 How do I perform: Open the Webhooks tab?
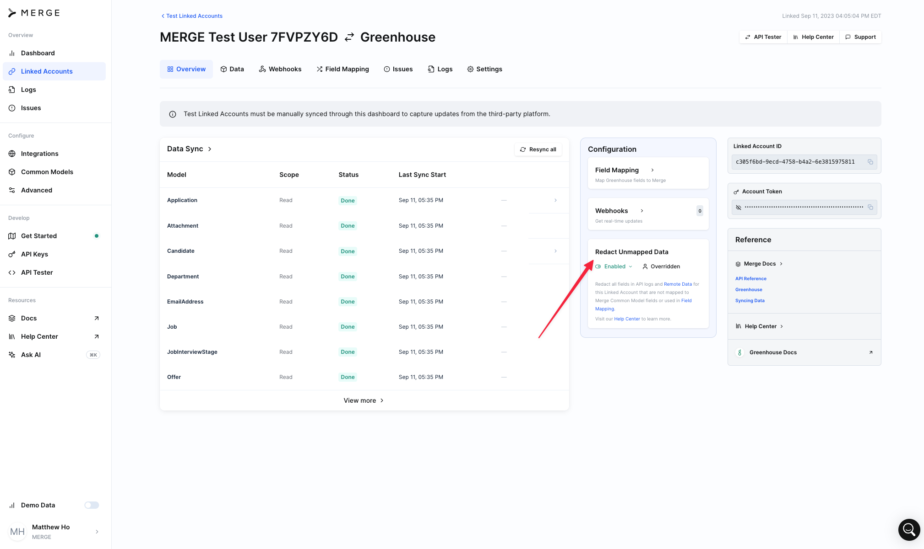280,69
